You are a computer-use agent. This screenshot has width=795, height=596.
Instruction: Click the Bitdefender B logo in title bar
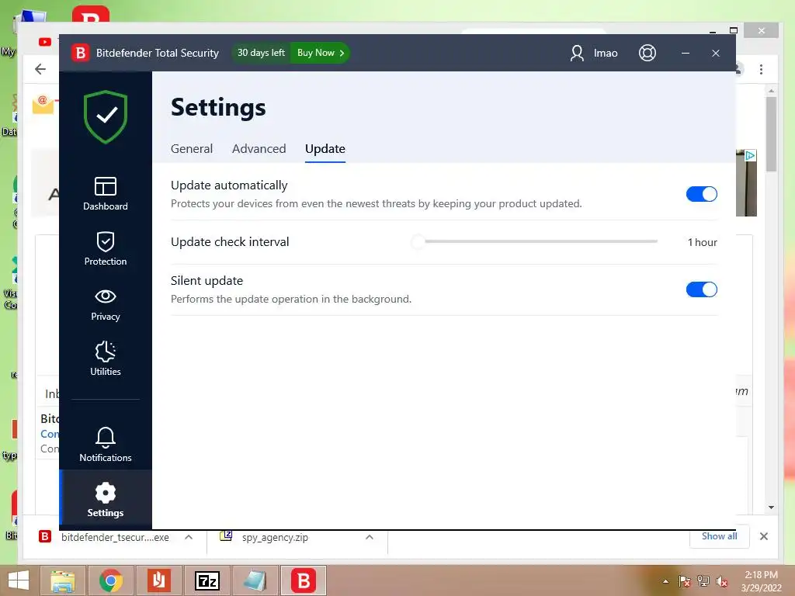point(80,53)
